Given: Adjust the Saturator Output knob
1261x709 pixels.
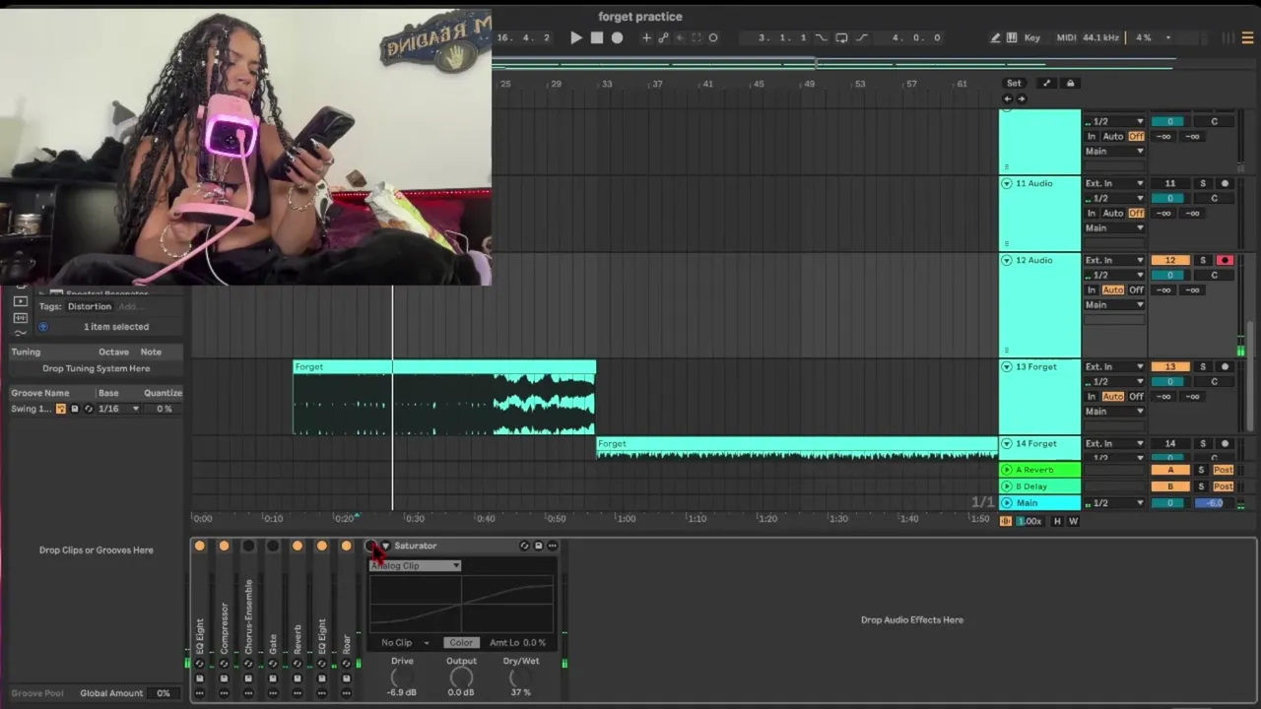Looking at the screenshot, I should [461, 677].
